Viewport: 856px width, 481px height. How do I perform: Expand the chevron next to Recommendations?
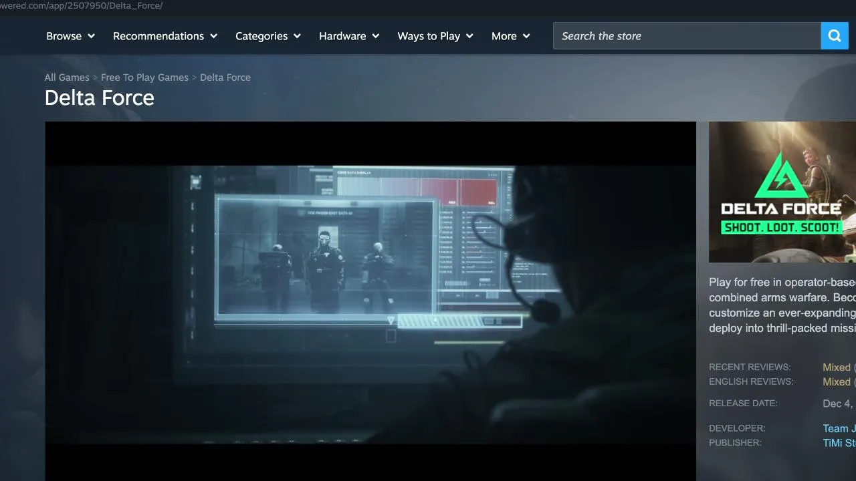(214, 36)
